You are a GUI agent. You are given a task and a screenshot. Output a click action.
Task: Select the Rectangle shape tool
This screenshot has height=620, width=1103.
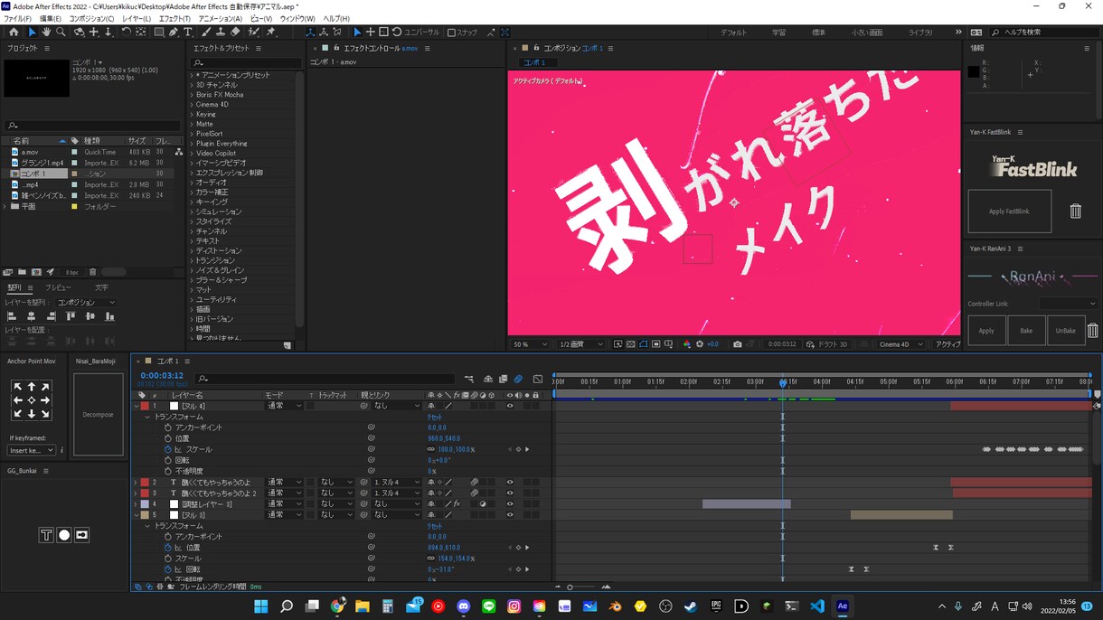(158, 33)
